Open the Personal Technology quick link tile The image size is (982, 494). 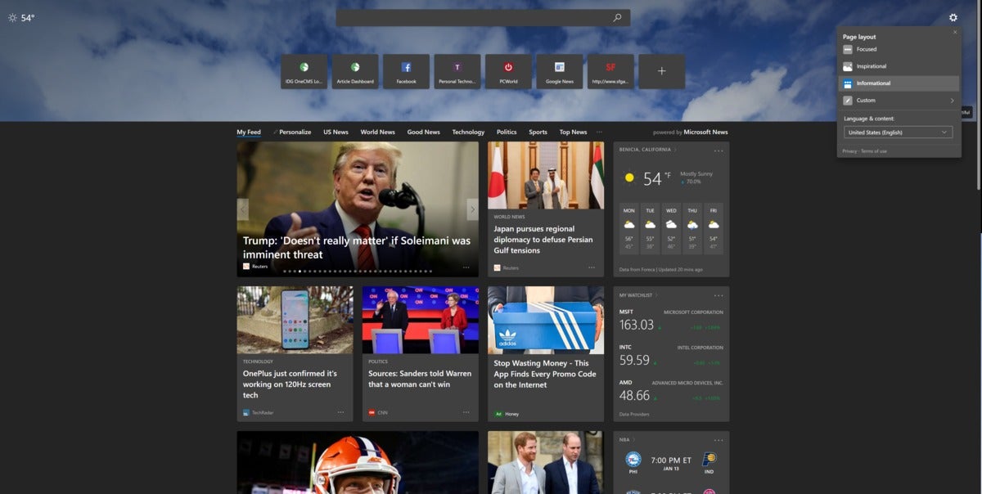coord(457,71)
